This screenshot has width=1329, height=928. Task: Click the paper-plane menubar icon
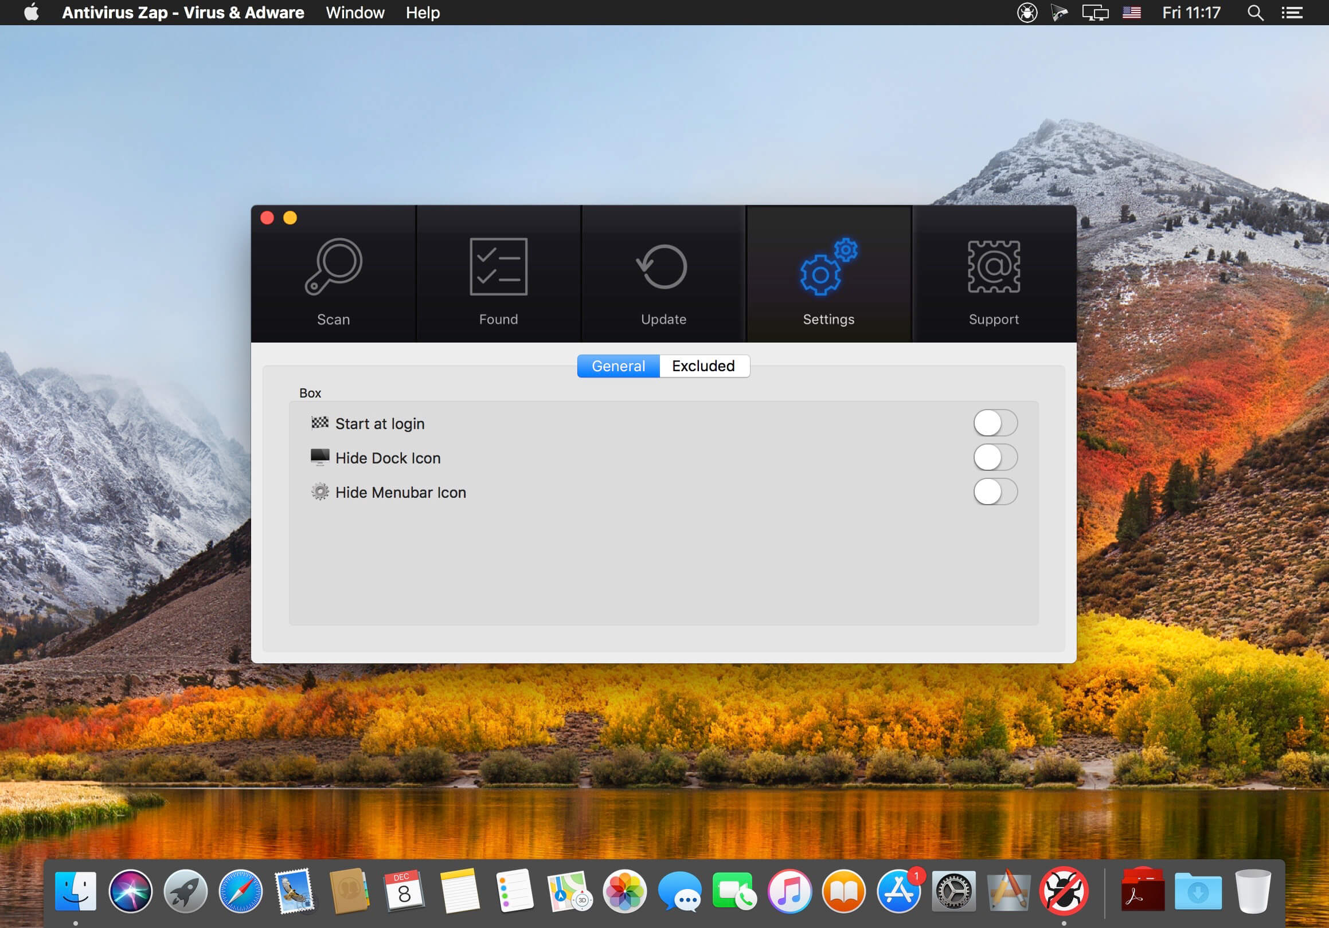[1060, 13]
